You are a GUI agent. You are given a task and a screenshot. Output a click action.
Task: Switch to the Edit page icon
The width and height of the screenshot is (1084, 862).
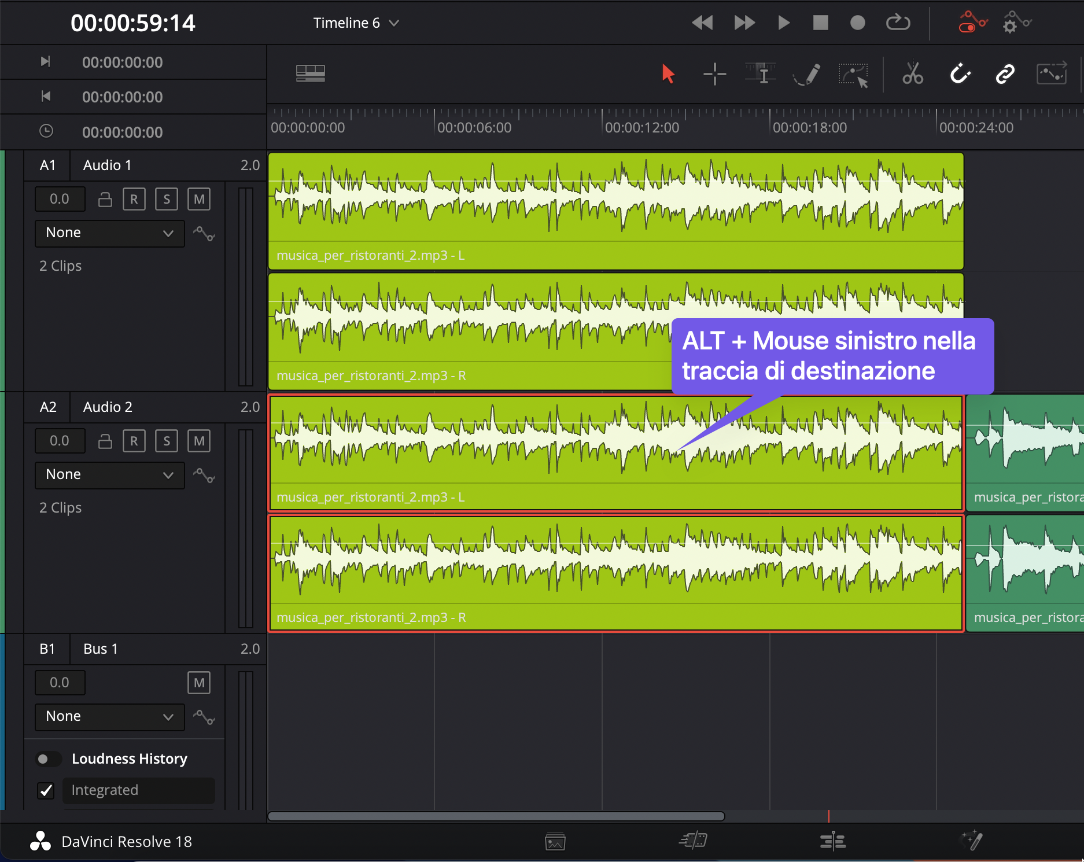click(833, 841)
